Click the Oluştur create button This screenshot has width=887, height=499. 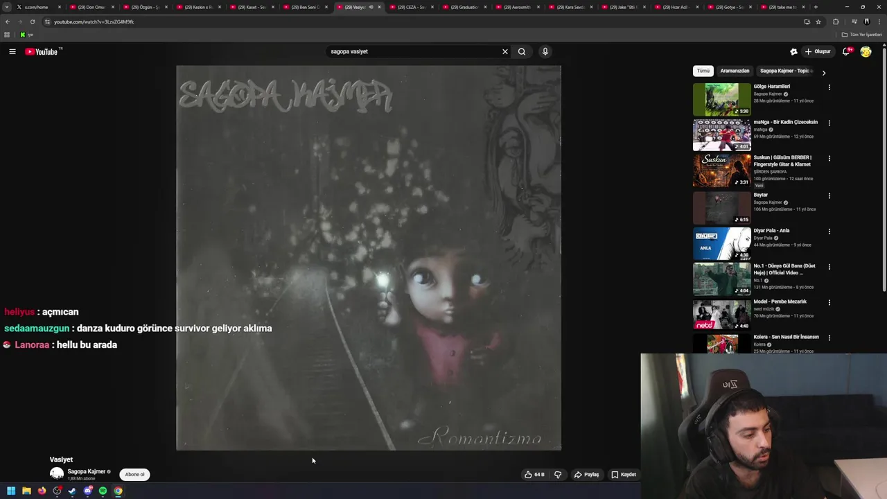point(818,51)
